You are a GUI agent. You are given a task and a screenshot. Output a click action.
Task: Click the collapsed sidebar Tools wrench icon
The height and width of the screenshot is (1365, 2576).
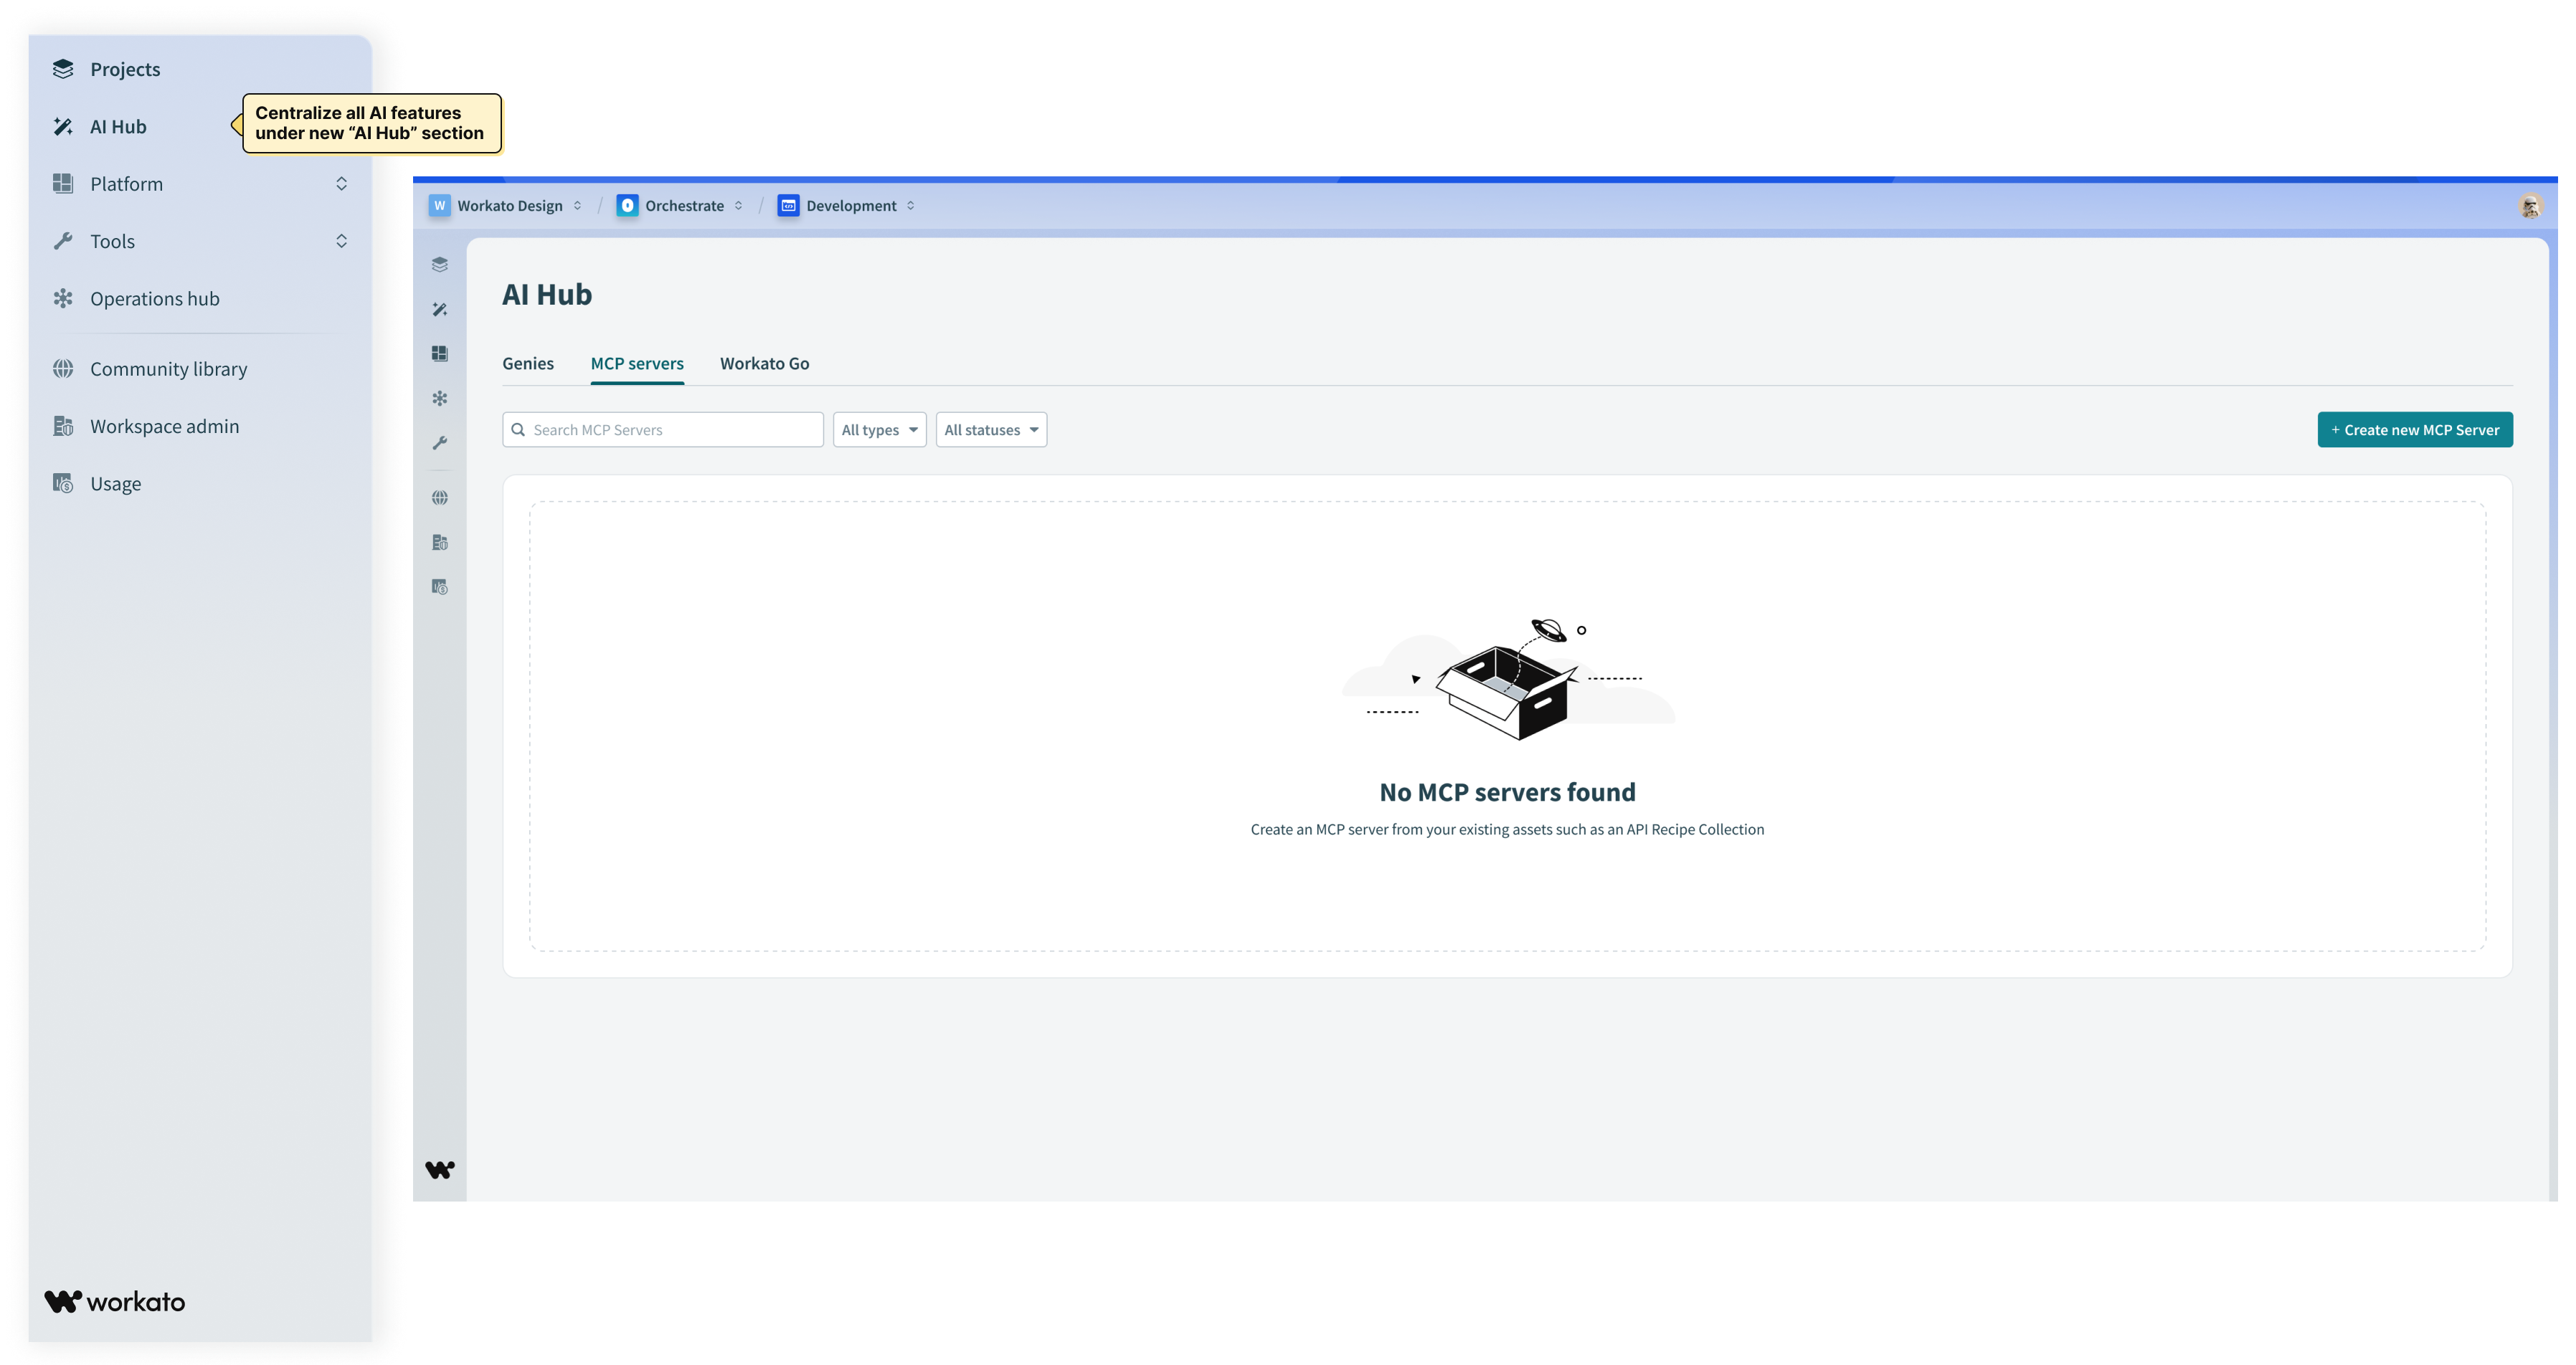point(440,443)
